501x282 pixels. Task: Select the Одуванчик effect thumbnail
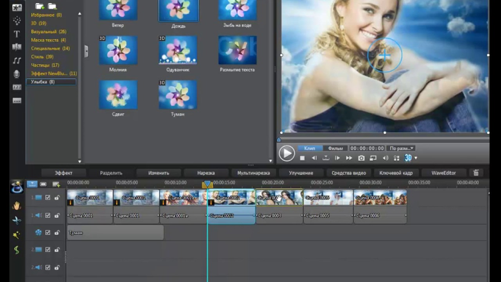tap(178, 50)
